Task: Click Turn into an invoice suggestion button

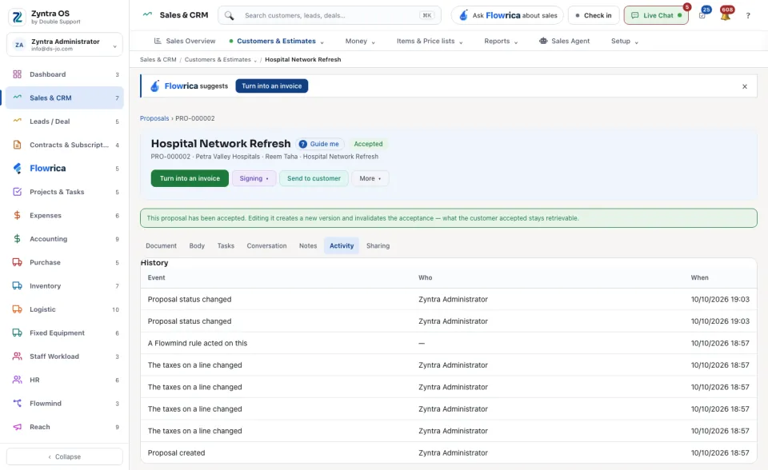Action: click(x=272, y=86)
